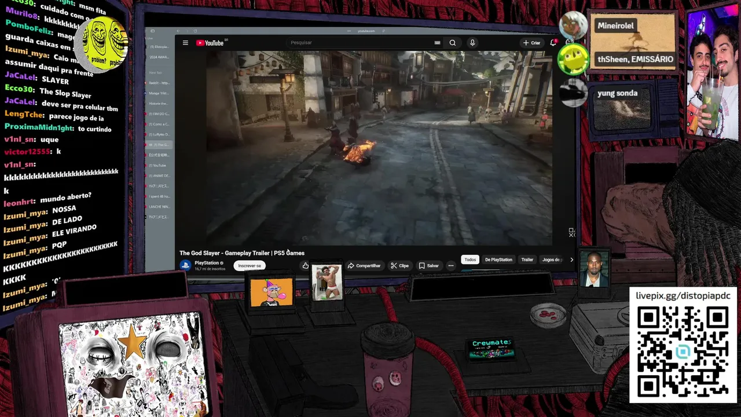Image resolution: width=741 pixels, height=417 pixels.
Task: Click the webcam feed of two people
Action: click(x=713, y=71)
